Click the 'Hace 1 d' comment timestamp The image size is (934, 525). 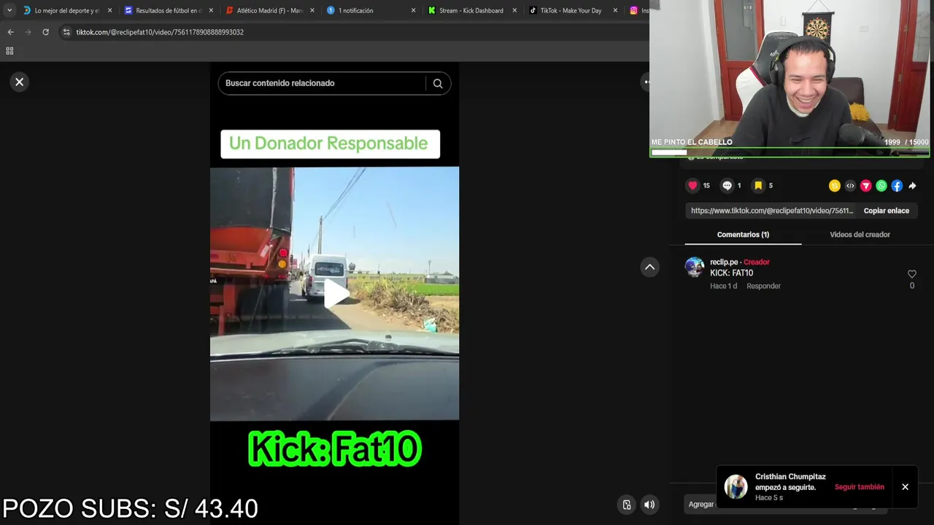click(723, 286)
